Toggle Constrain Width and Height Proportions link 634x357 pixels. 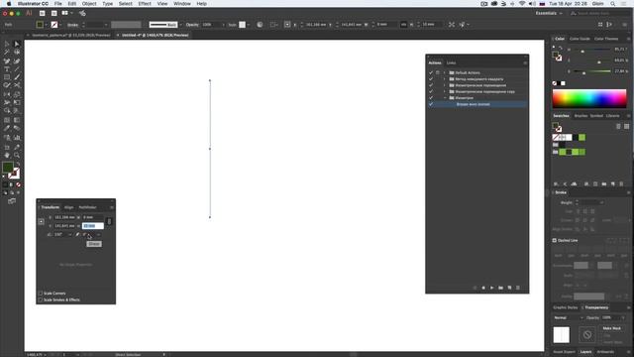tap(109, 221)
